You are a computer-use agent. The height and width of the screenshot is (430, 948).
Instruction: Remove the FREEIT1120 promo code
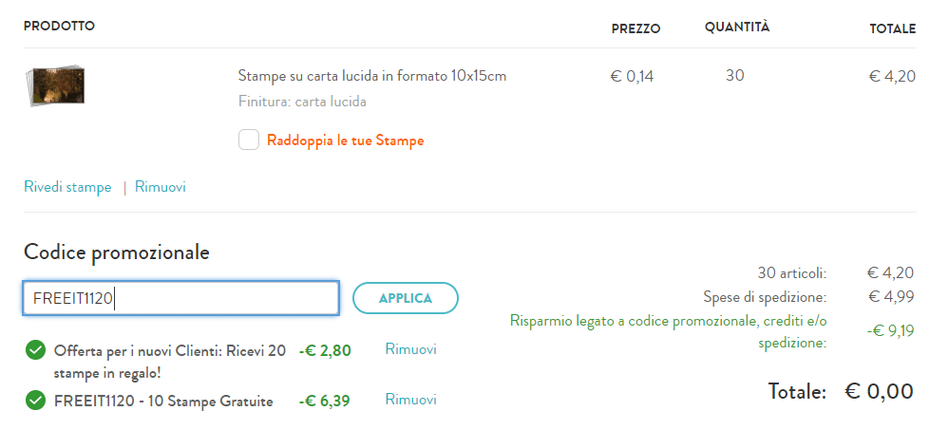[410, 400]
